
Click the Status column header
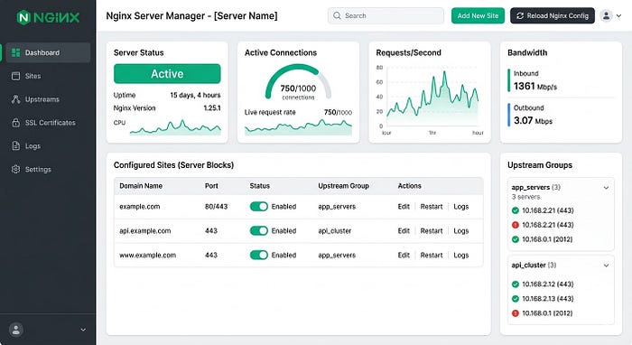[260, 186]
